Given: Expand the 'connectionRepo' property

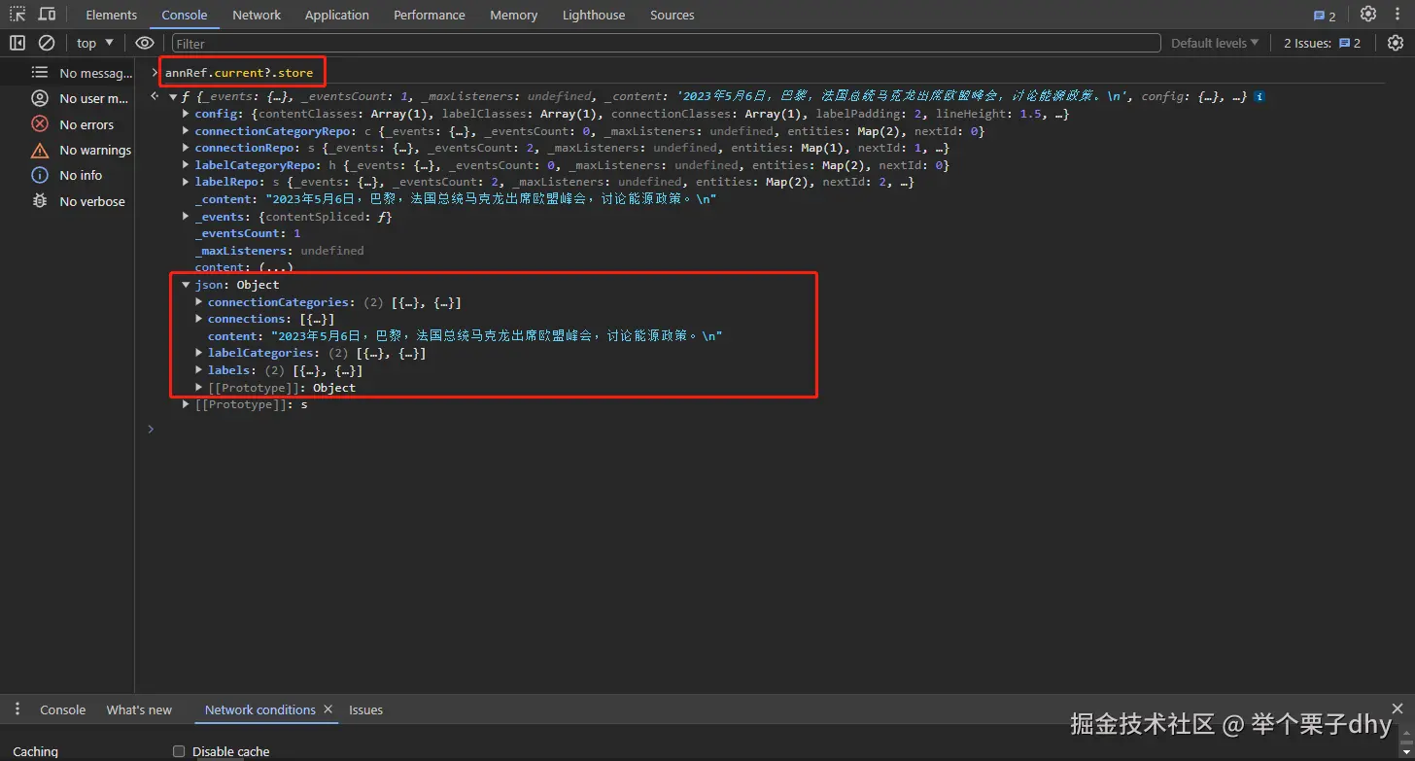Looking at the screenshot, I should (187, 148).
